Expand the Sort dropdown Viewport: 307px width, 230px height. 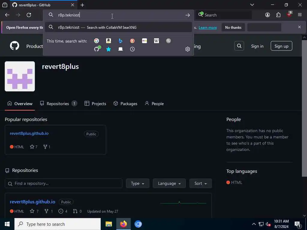point(201,184)
